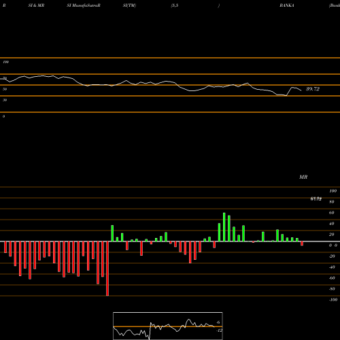Click the -12 value in the mini chart

click(x=219, y=330)
